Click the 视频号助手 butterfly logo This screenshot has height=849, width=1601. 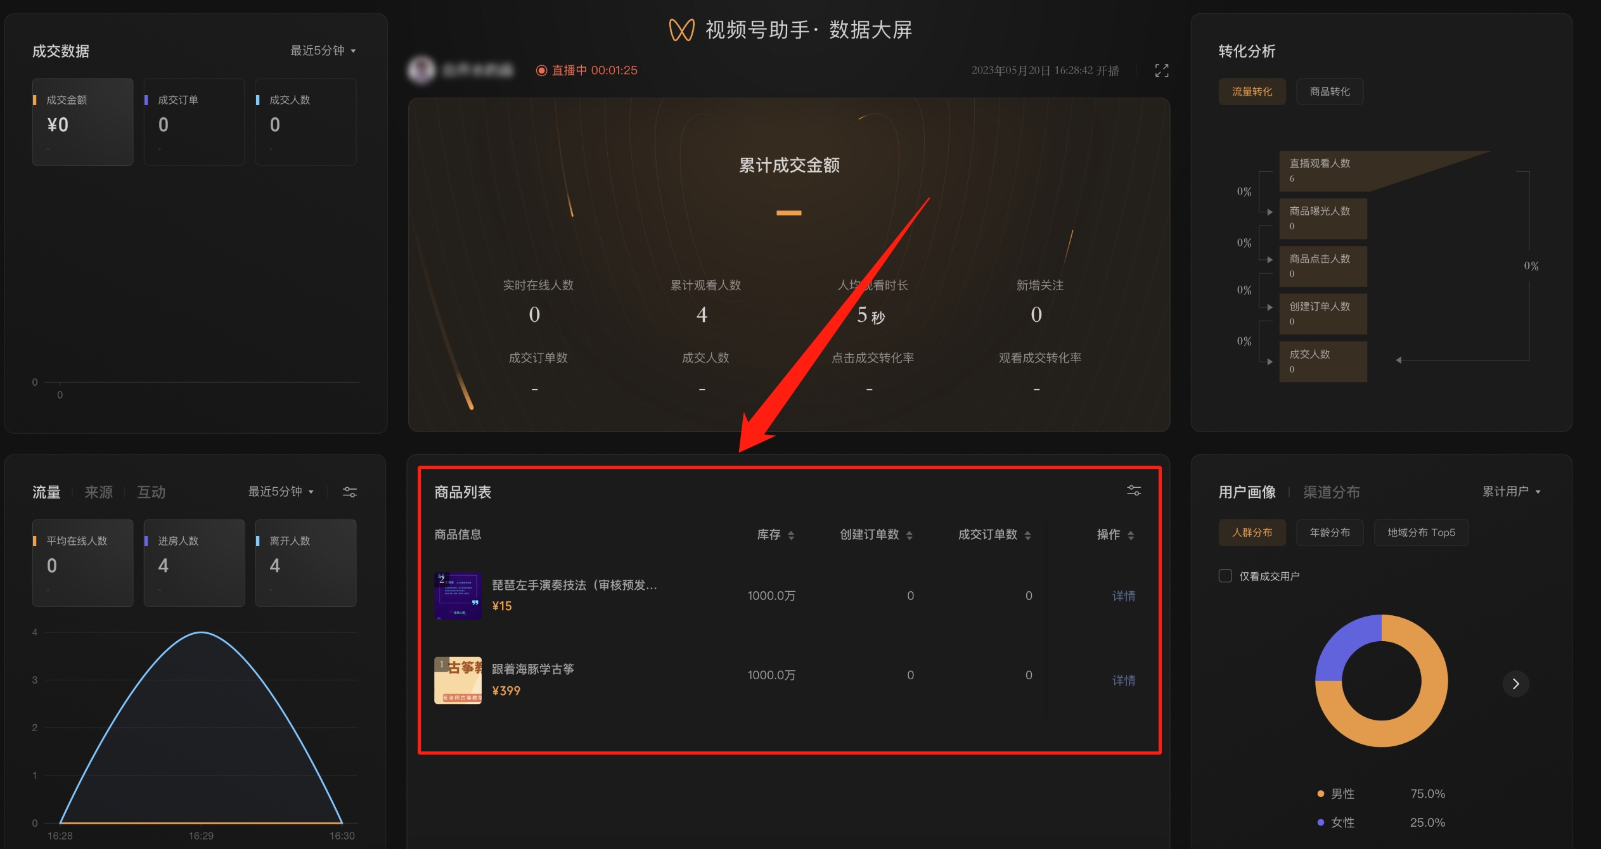(x=682, y=30)
